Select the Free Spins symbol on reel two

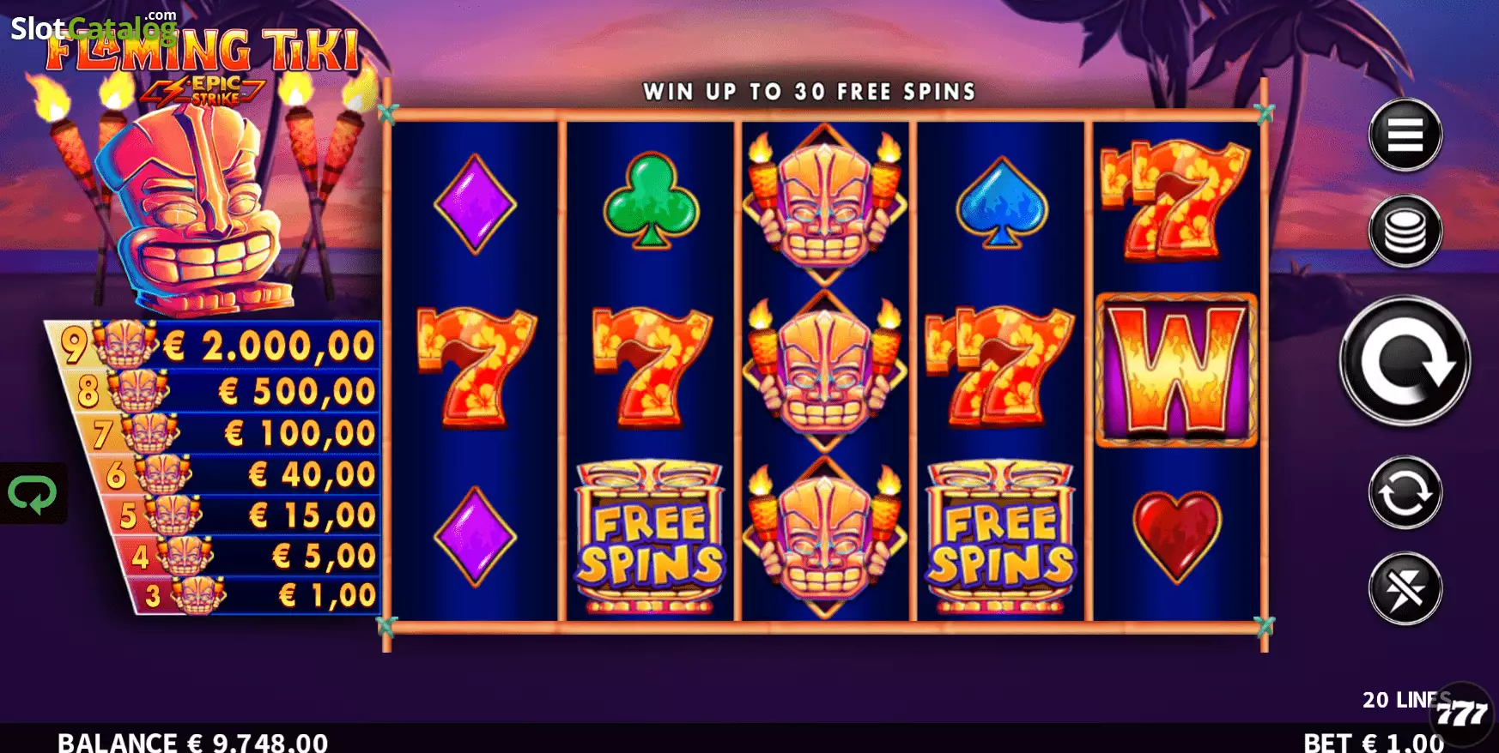[650, 539]
